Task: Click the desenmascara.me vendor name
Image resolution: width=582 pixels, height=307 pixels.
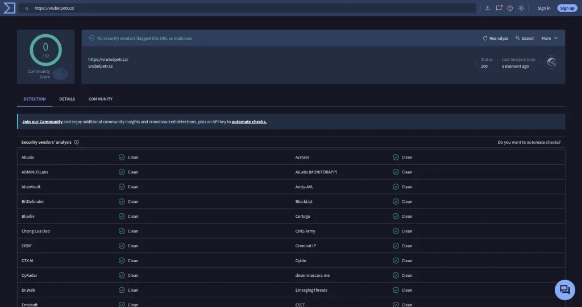Action: [x=312, y=275]
